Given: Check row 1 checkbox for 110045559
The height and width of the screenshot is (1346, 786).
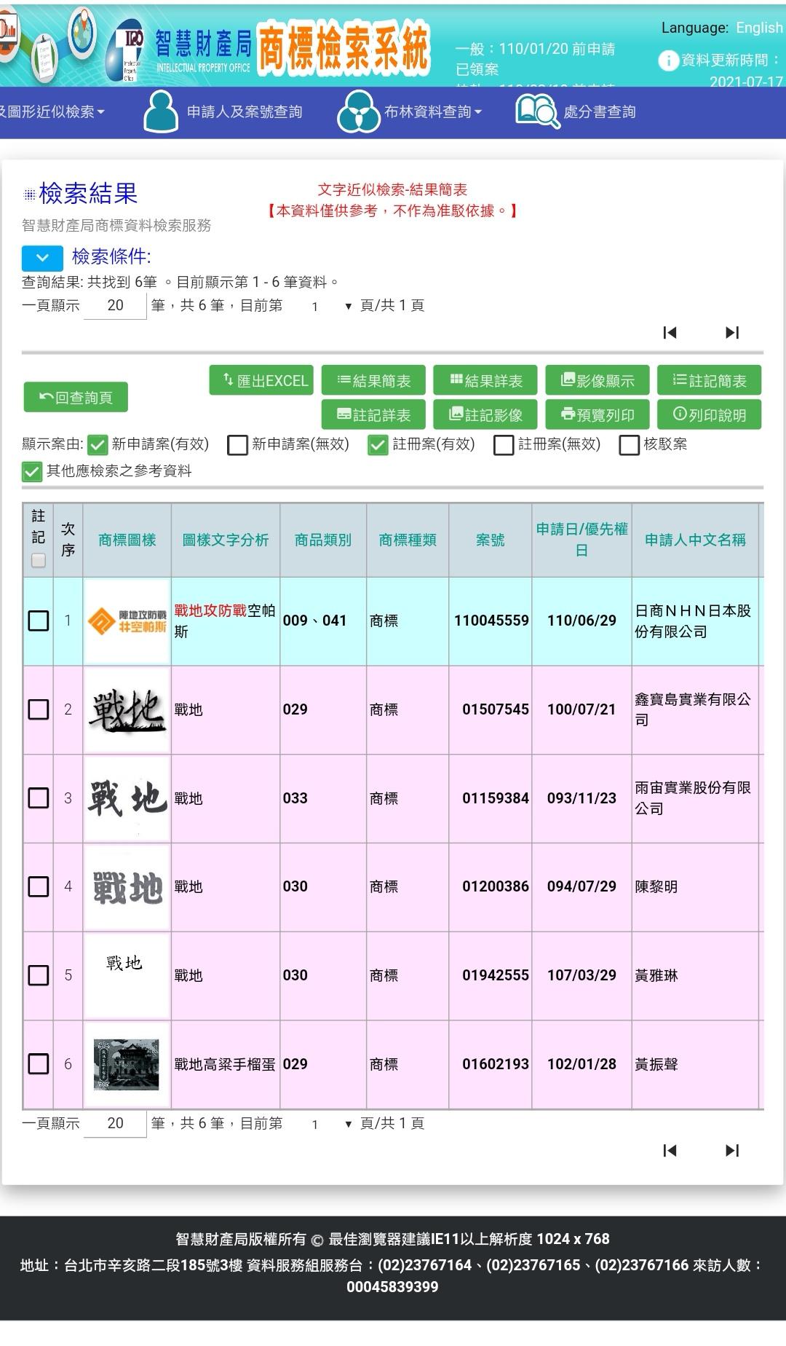Looking at the screenshot, I should tap(39, 621).
